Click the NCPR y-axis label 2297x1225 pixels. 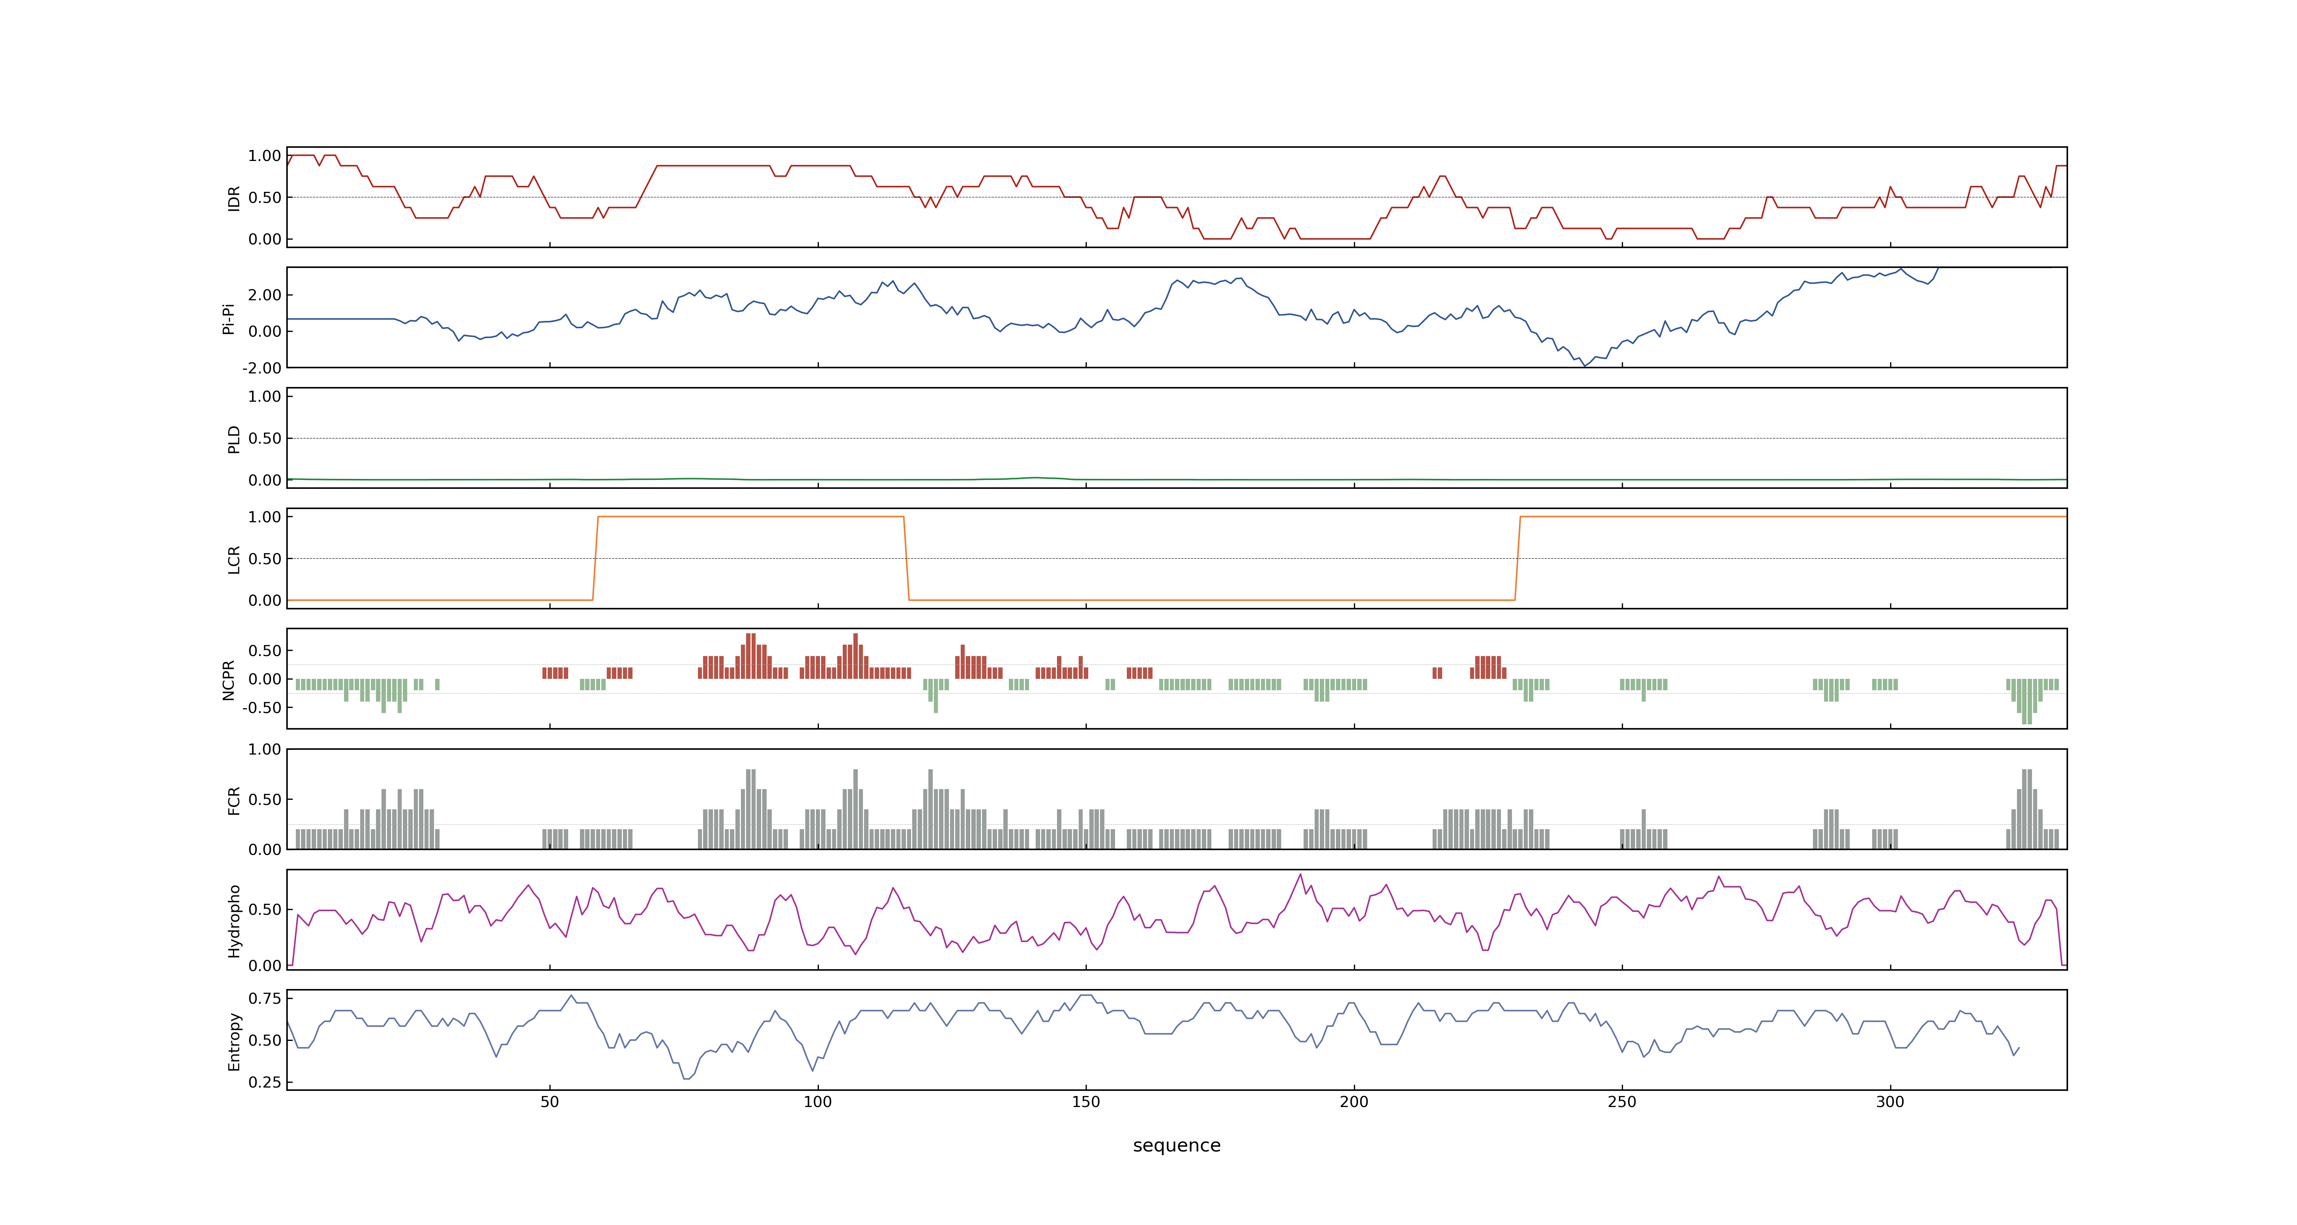[x=228, y=680]
